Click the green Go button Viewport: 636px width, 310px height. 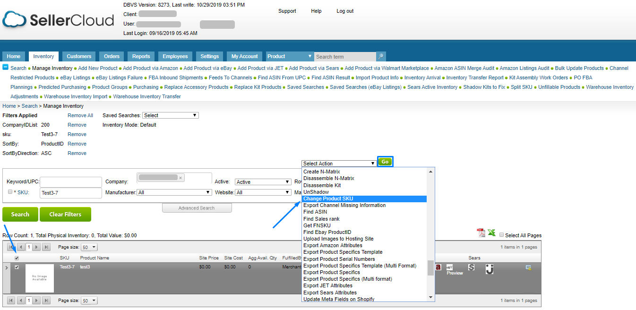point(385,162)
